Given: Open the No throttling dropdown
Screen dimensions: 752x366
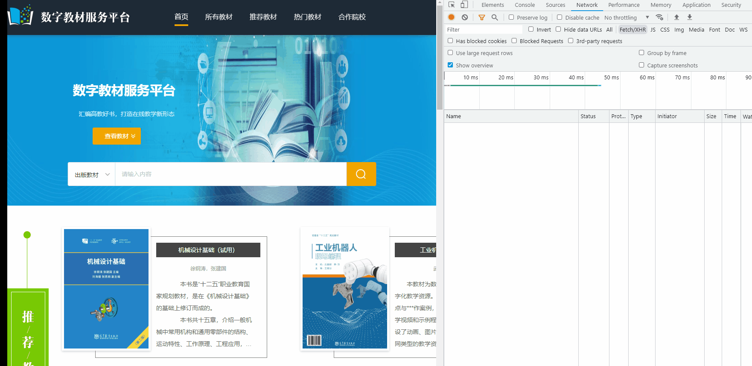Looking at the screenshot, I should pos(627,17).
